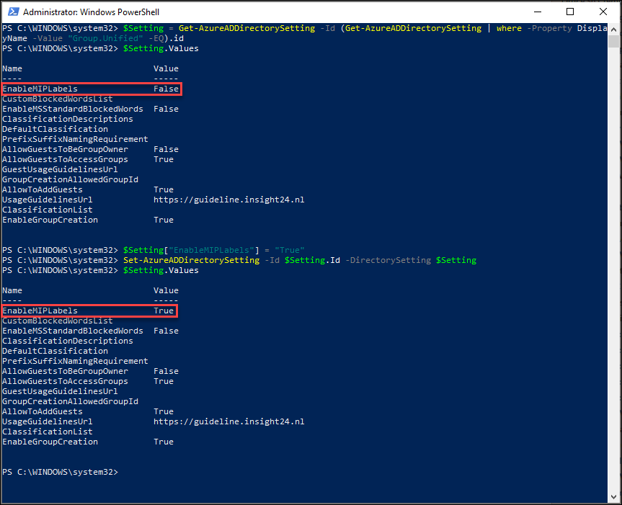Minimize the PowerShell window
This screenshot has height=505, width=622.
tap(537, 12)
